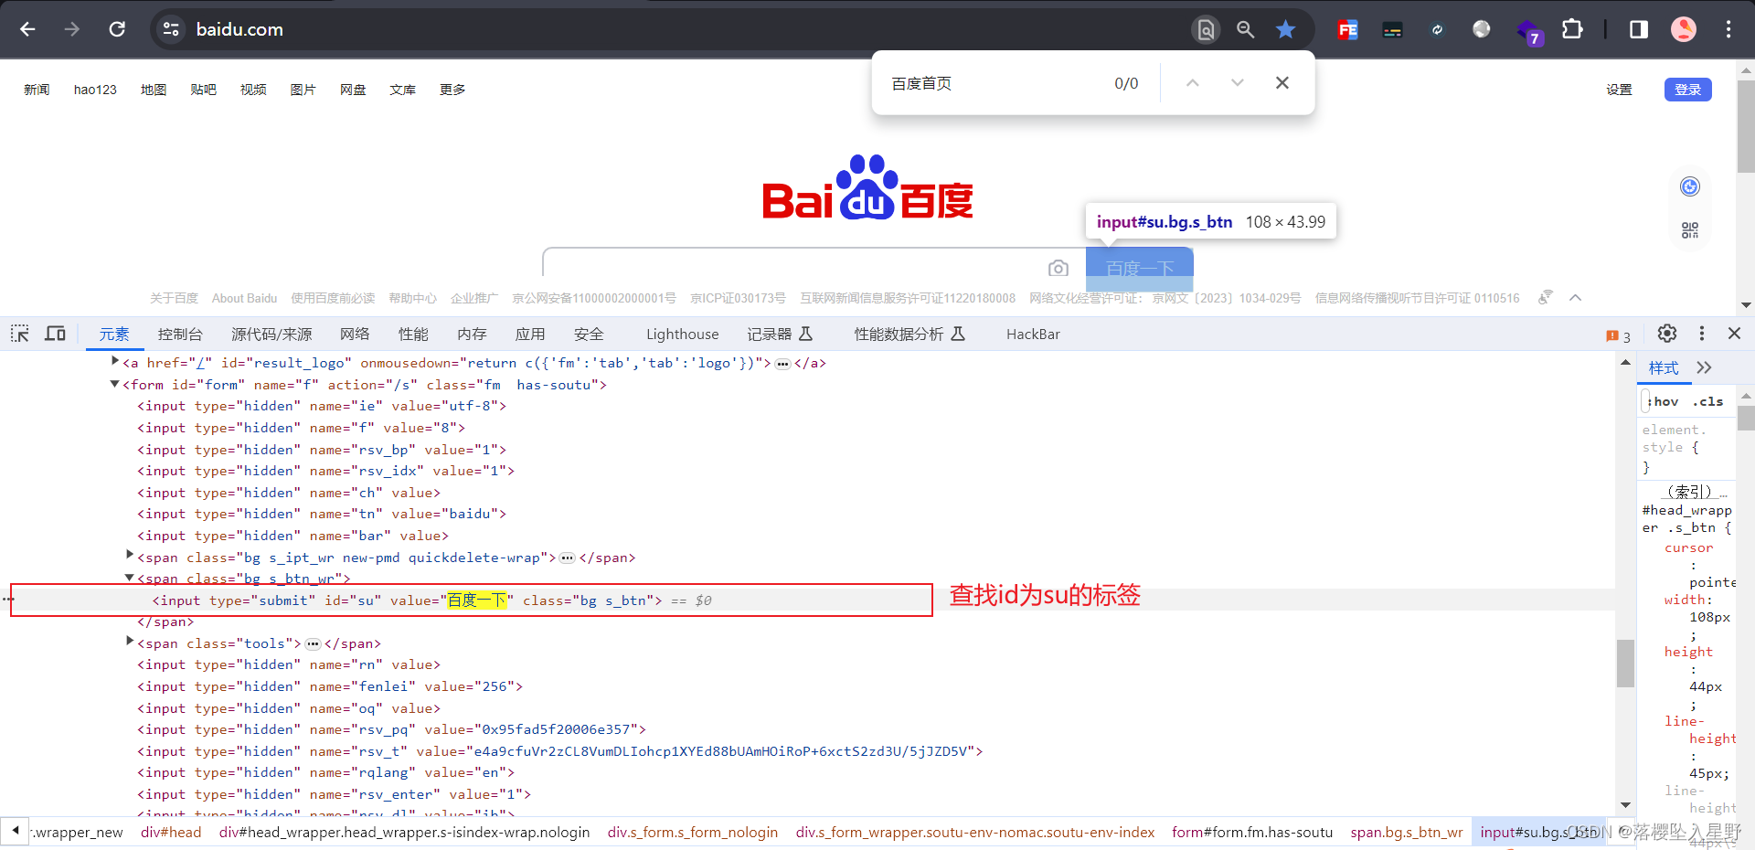Expand span class tools node
Image resolution: width=1755 pixels, height=850 pixels.
tap(129, 642)
